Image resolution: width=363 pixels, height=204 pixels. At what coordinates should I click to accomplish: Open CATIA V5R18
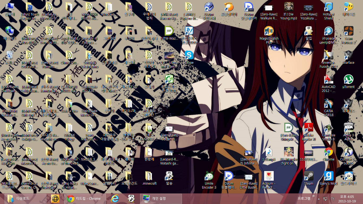(328, 104)
